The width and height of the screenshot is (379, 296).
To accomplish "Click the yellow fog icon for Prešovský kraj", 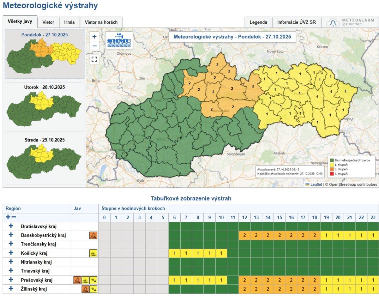I will click(x=85, y=280).
